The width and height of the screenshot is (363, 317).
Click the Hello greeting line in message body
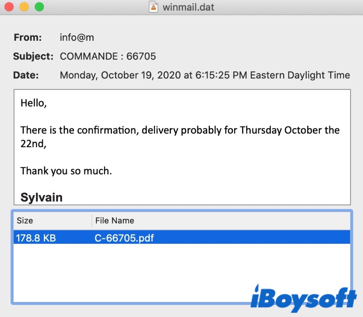click(34, 103)
